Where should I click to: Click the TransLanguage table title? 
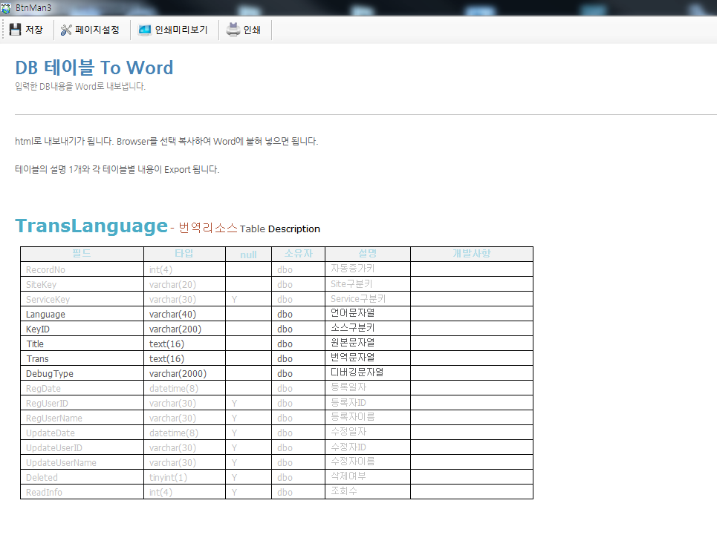tap(91, 226)
